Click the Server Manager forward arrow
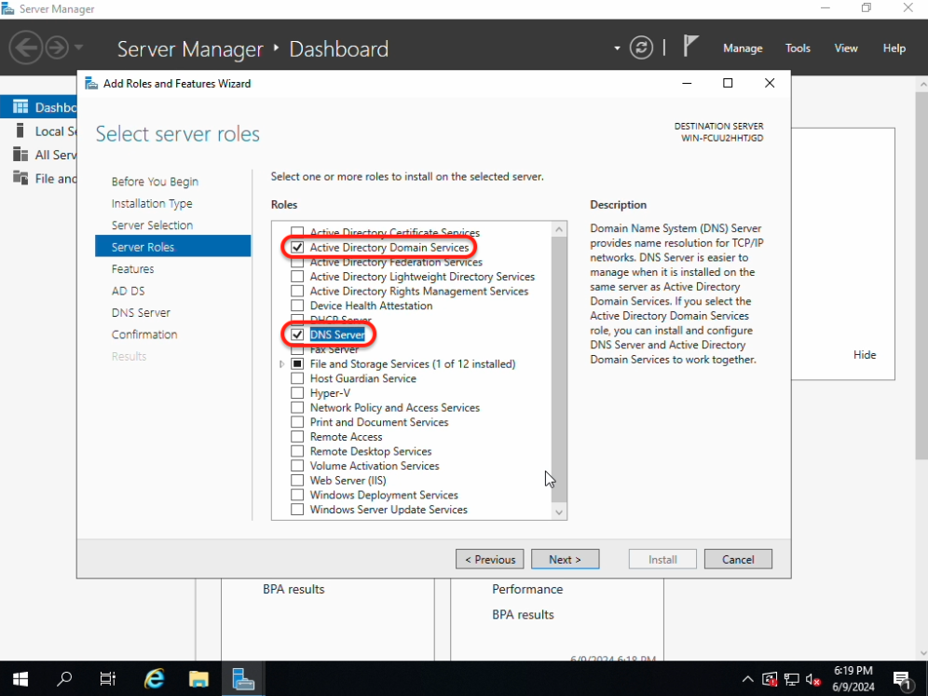928x696 pixels. point(58,48)
